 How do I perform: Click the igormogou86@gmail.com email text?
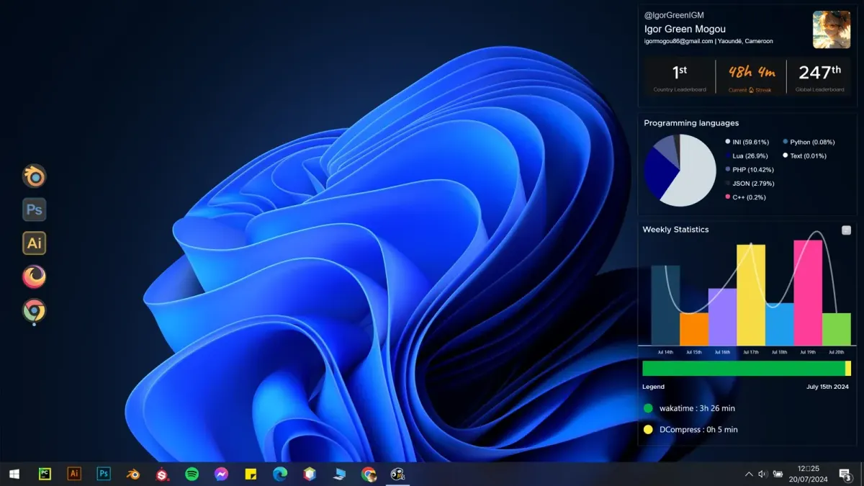678,41
